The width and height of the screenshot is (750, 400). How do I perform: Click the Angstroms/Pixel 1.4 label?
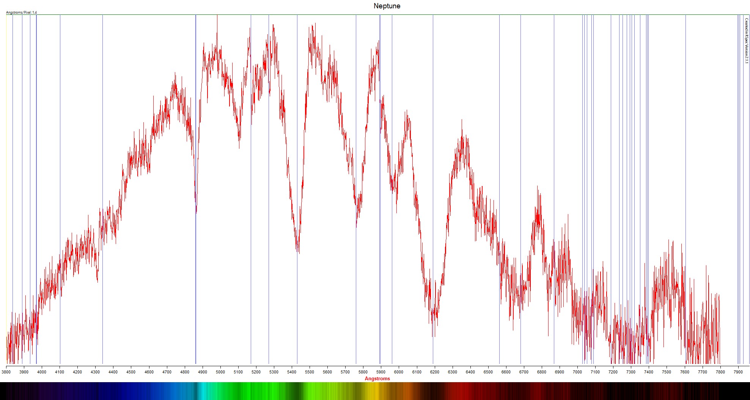pyautogui.click(x=21, y=13)
